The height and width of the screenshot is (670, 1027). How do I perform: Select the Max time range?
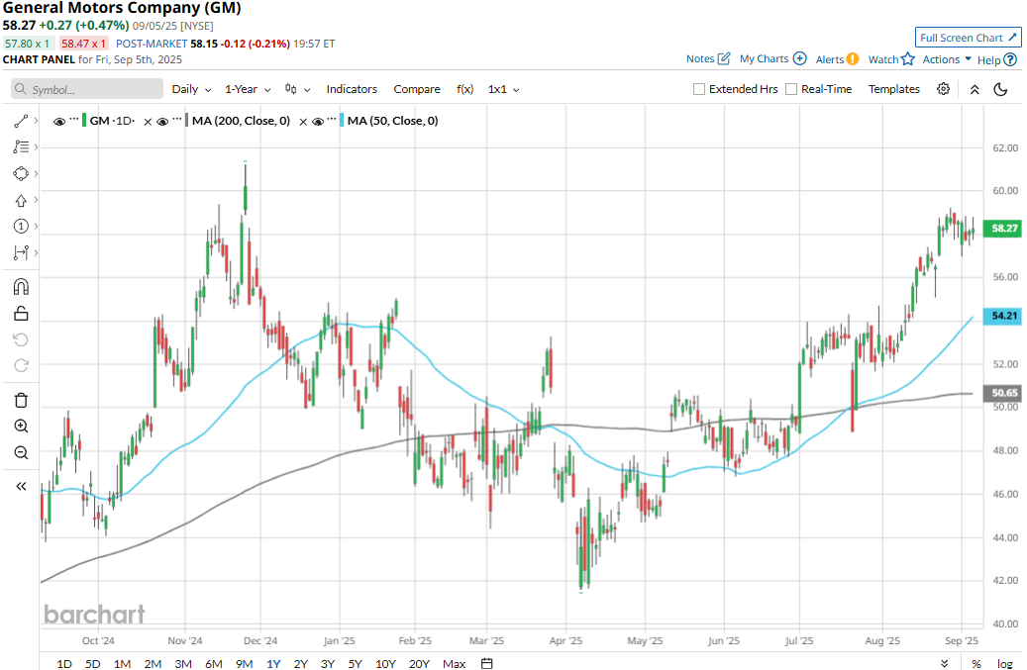pos(454,663)
